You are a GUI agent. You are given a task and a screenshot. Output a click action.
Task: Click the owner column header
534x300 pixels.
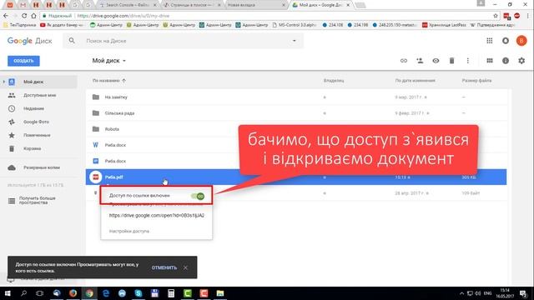[x=334, y=81]
